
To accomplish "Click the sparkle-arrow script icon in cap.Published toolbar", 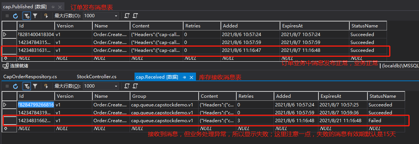I will tap(46, 16).
